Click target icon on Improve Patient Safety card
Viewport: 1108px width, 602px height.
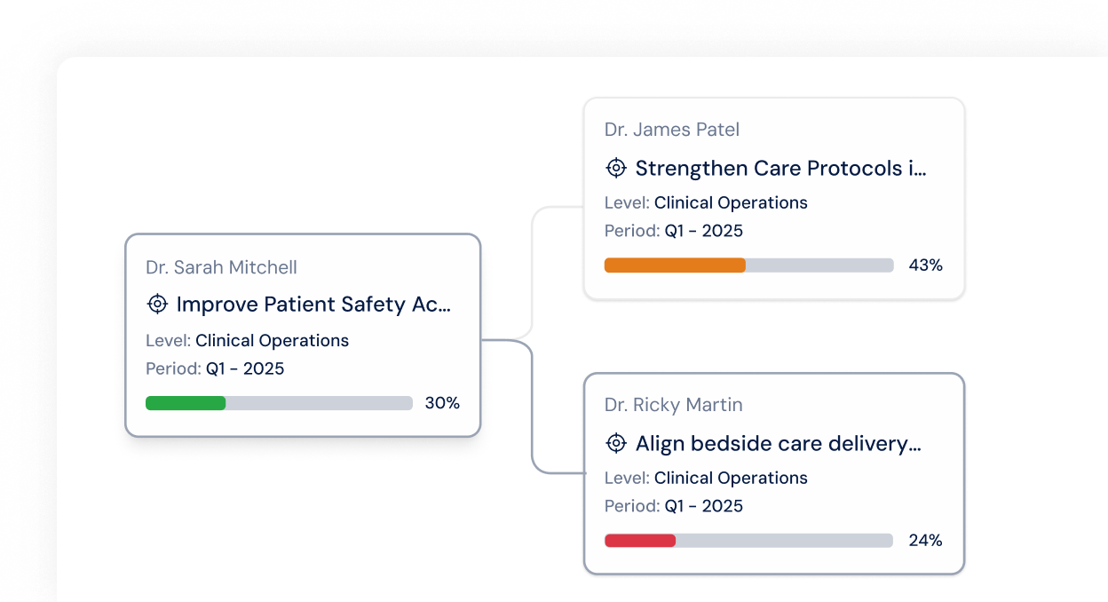pyautogui.click(x=157, y=305)
